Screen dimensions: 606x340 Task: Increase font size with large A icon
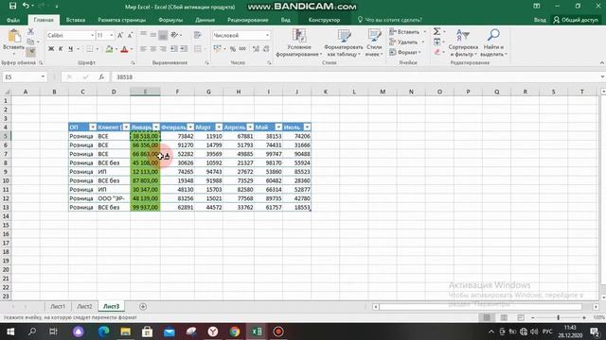(x=120, y=35)
